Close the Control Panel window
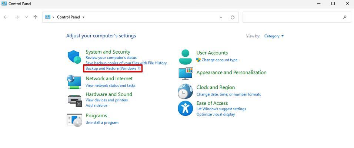 (347, 4)
